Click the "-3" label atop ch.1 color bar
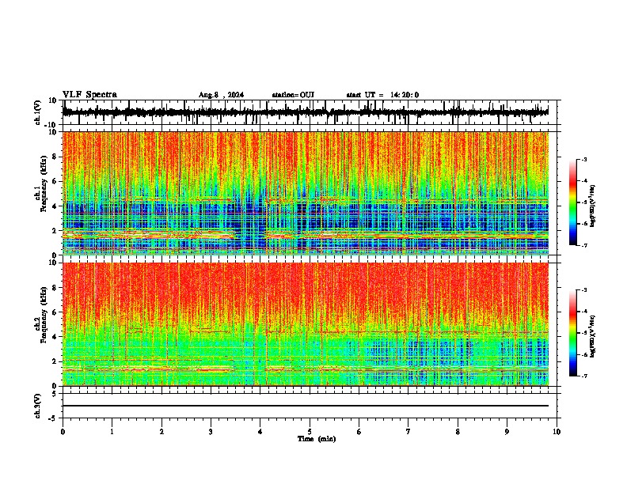This screenshot has width=627, height=484. [583, 159]
